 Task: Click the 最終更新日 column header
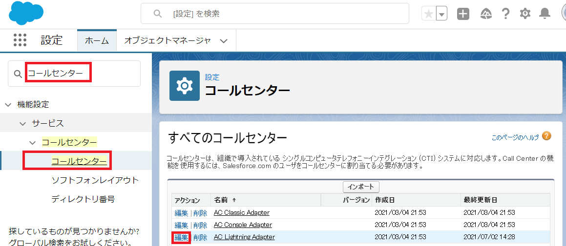coord(480,200)
